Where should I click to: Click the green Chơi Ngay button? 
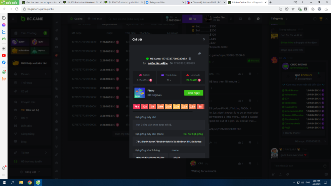[193, 93]
